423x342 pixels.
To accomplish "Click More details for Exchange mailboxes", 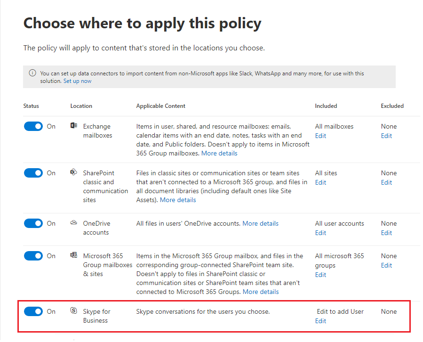I will (219, 153).
